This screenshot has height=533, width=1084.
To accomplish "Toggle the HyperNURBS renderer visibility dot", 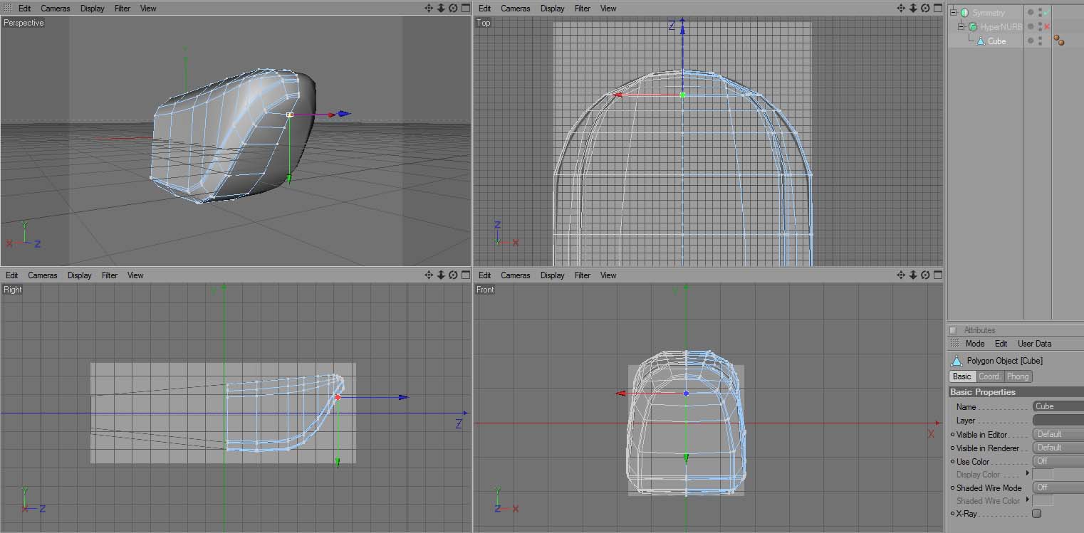I will [1040, 29].
